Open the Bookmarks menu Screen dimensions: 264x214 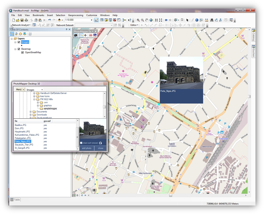[38, 15]
